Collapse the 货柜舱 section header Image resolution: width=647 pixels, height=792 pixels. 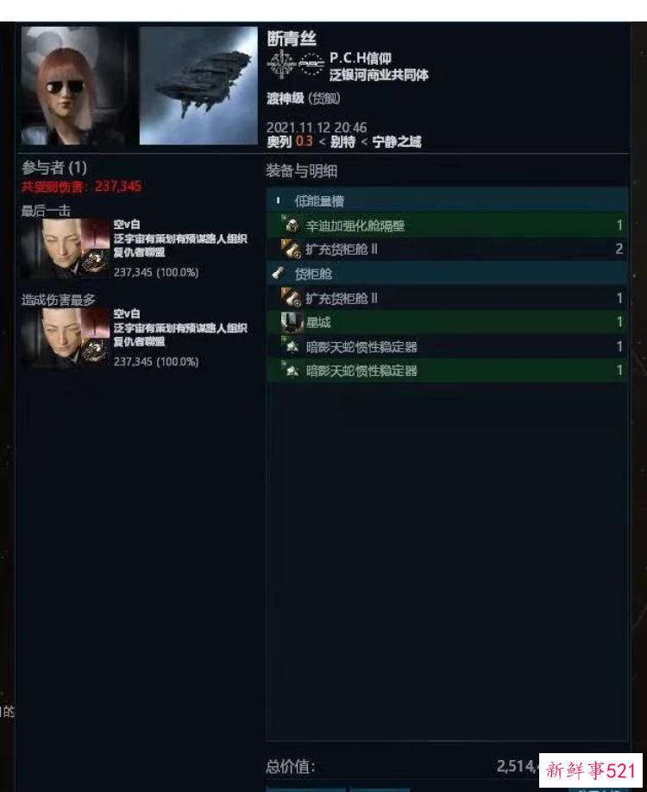tap(447, 275)
